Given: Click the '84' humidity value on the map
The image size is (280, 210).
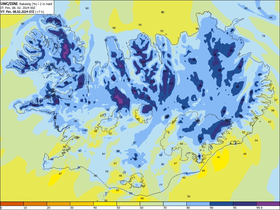Looking at the screenshot, I should pyautogui.click(x=271, y=17).
